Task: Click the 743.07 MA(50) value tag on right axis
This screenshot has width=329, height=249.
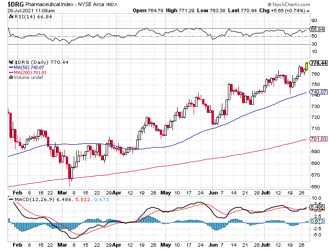Action: tap(318, 92)
